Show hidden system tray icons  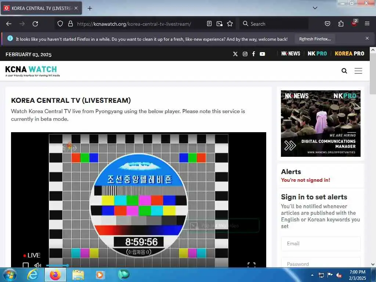tap(312, 275)
